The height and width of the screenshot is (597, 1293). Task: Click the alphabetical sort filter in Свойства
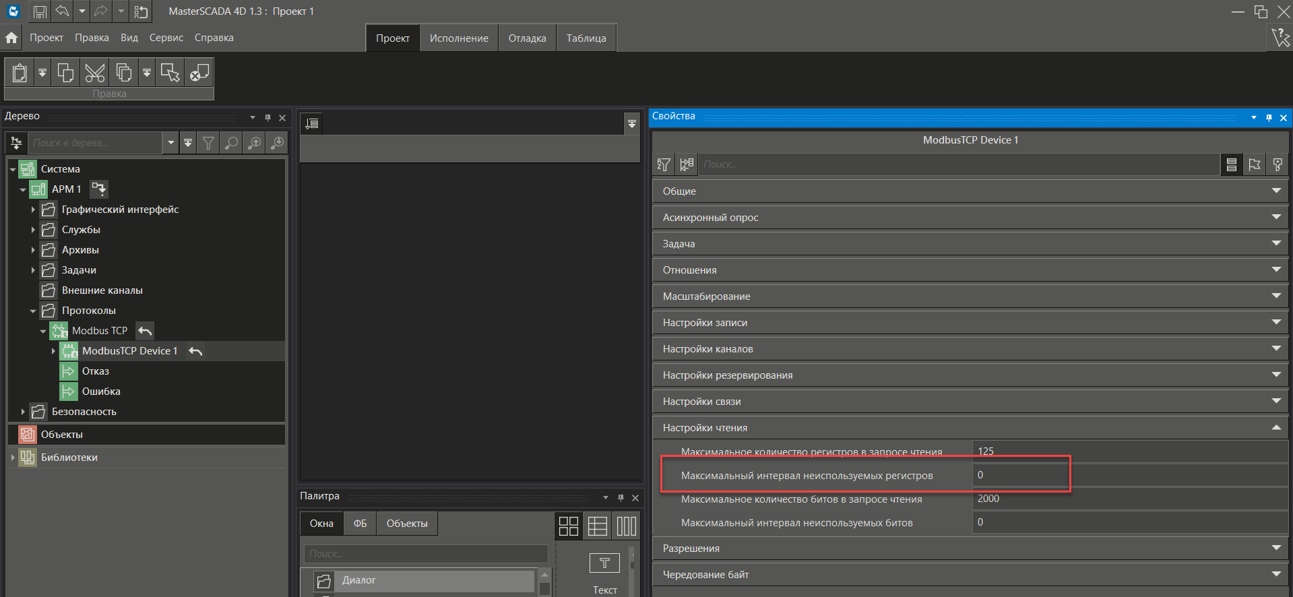(x=664, y=164)
